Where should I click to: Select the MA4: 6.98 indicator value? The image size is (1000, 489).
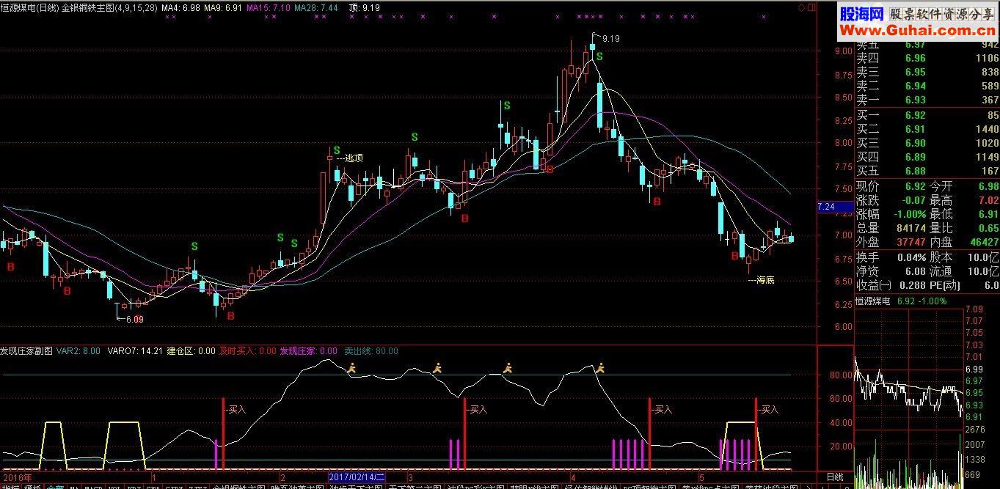(x=180, y=7)
